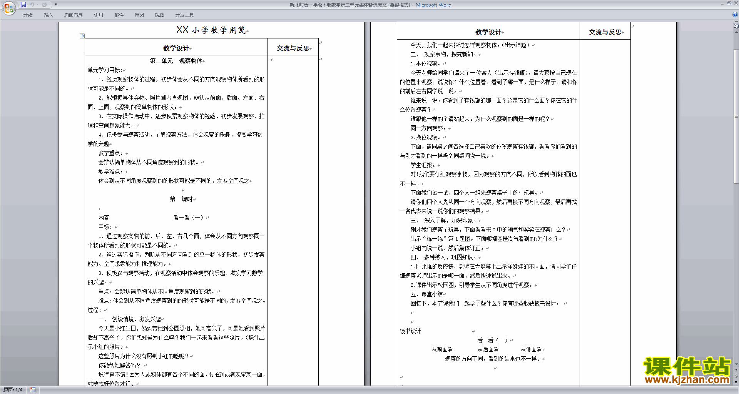Open the round Office button menu

coord(8,8)
